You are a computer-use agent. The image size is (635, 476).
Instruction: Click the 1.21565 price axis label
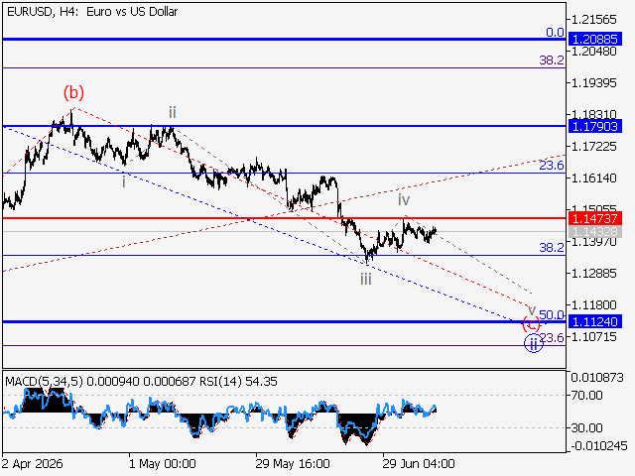[593, 20]
